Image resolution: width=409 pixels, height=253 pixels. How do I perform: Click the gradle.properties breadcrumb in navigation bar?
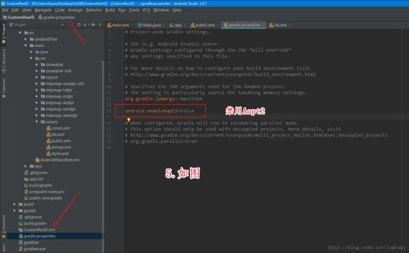coord(57,18)
